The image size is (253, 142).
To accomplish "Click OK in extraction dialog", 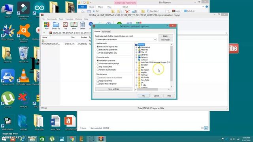I will pyautogui.click(x=143, y=95).
